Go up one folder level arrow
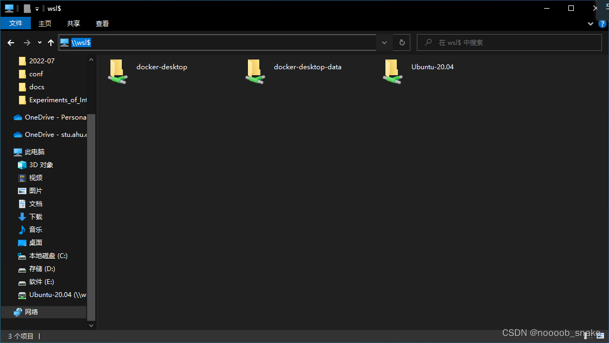This screenshot has width=609, height=343. tap(51, 43)
